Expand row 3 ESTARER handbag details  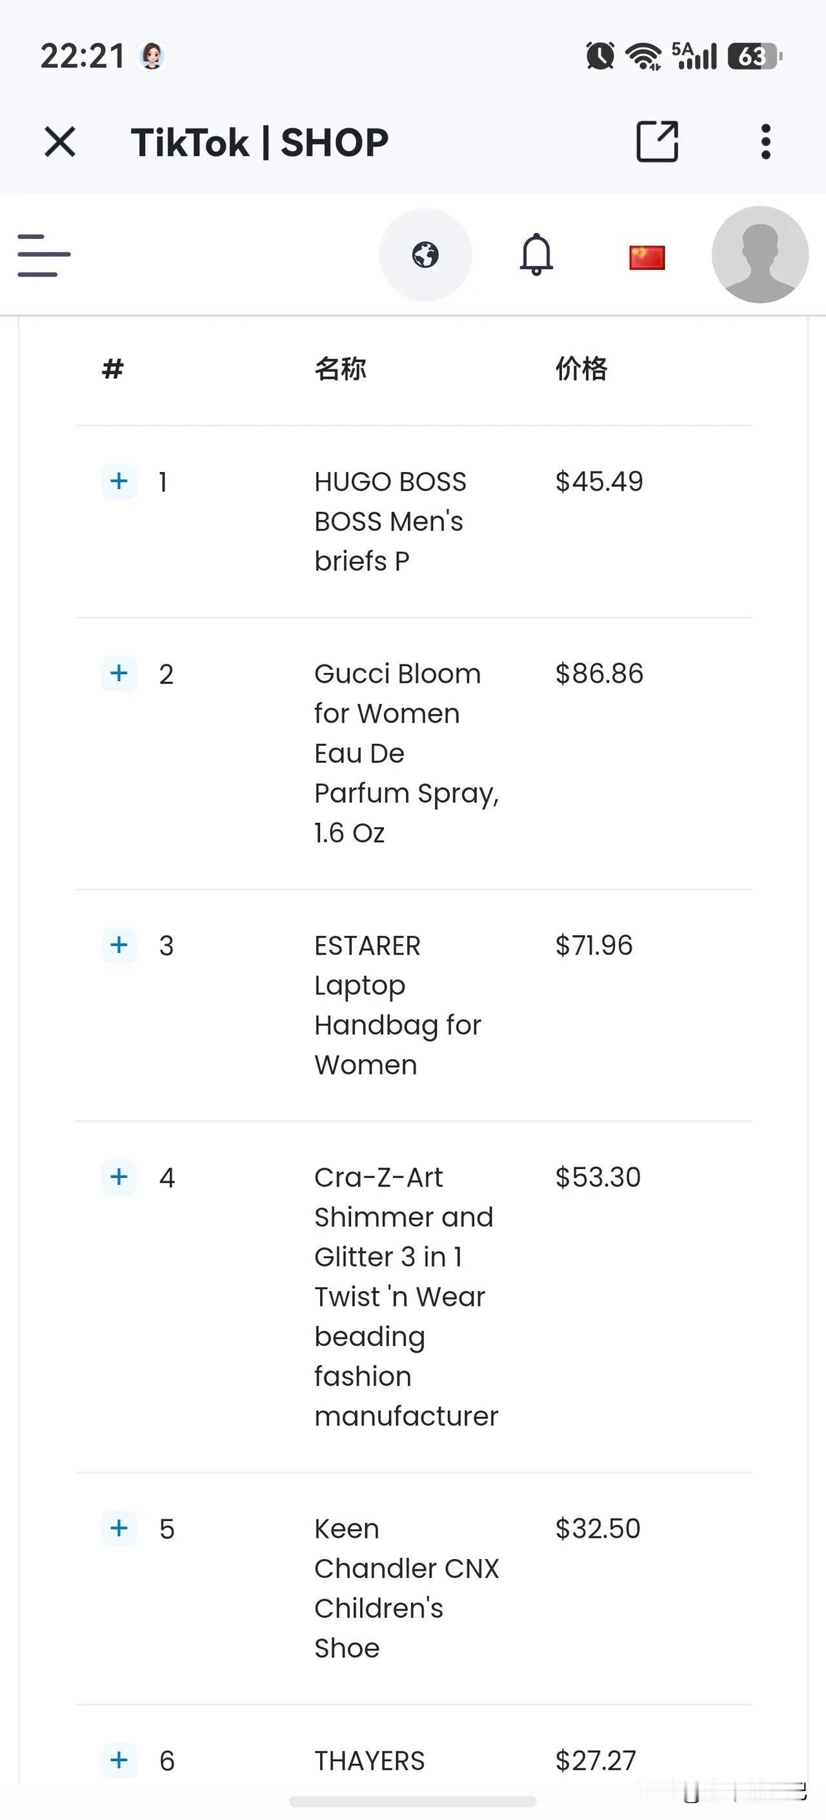coord(119,945)
